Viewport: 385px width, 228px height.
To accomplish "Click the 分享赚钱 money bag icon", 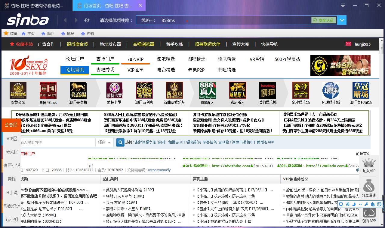I will click(x=369, y=186).
